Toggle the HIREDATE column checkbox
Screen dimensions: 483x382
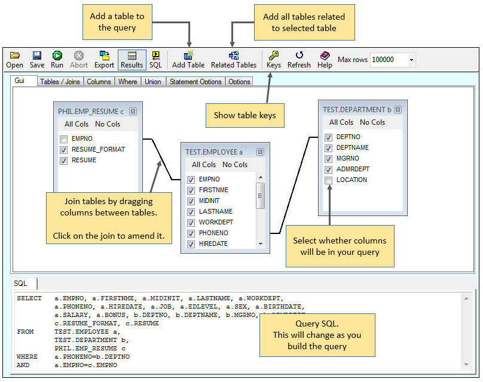pos(191,244)
